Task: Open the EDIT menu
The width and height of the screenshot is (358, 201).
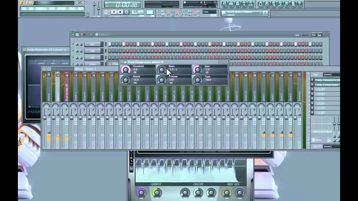Action: [31, 9]
